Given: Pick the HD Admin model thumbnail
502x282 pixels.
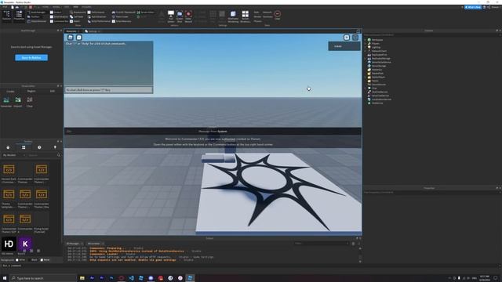Looking at the screenshot, I should coord(9,244).
